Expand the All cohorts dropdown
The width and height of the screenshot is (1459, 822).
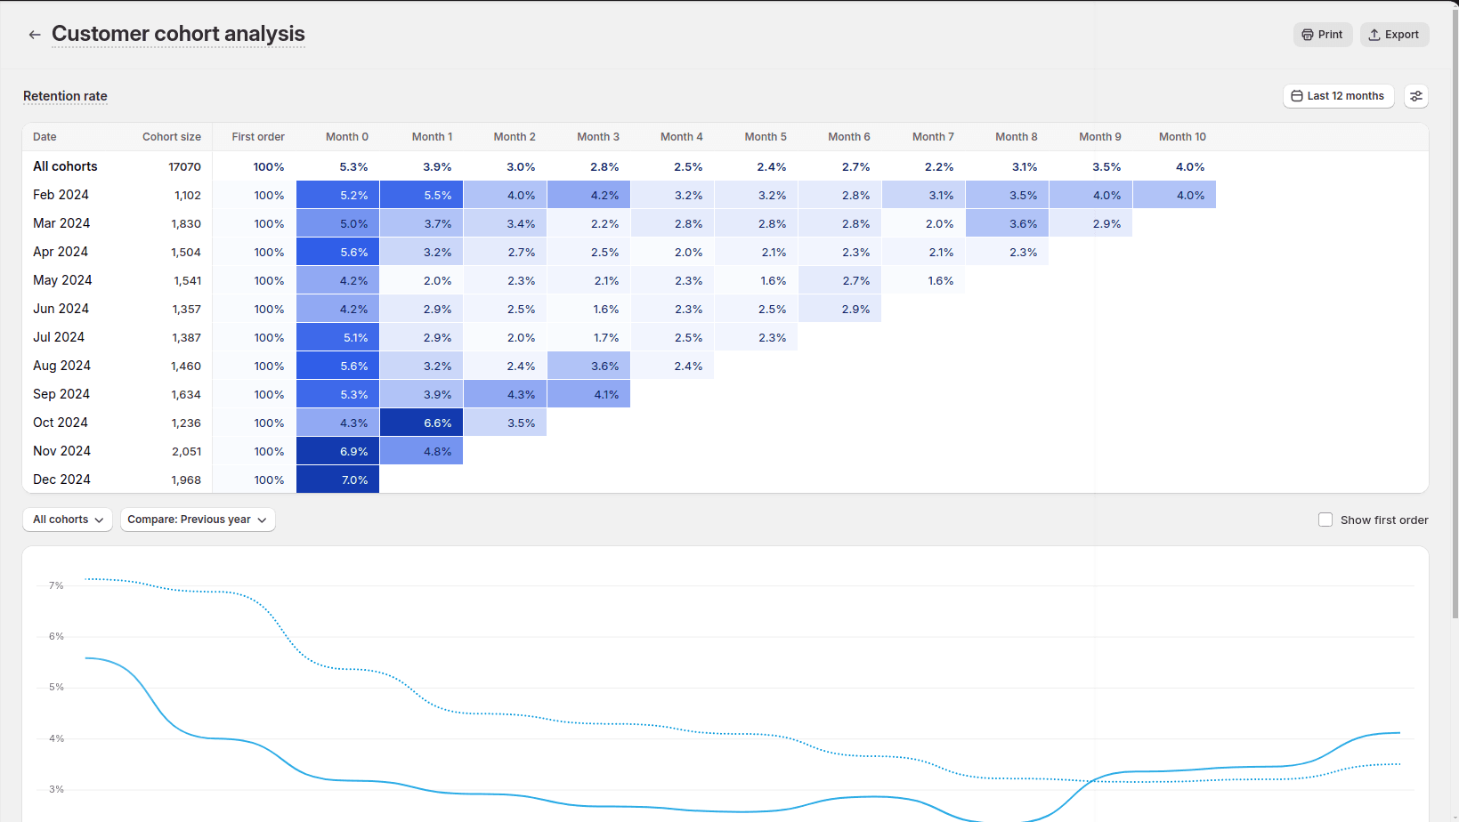68,520
